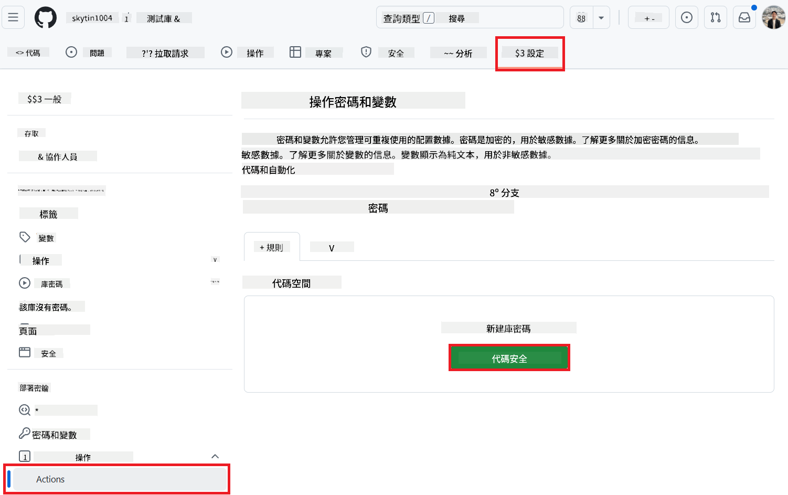Click the '新建庫密碼' text
788x495 pixels.
click(x=508, y=329)
